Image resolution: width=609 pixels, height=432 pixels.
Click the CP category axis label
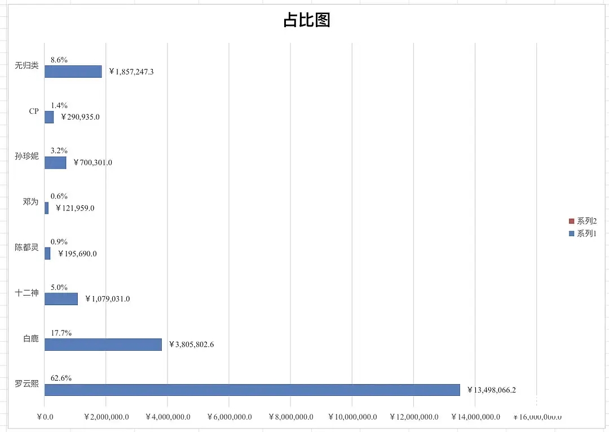(x=34, y=111)
